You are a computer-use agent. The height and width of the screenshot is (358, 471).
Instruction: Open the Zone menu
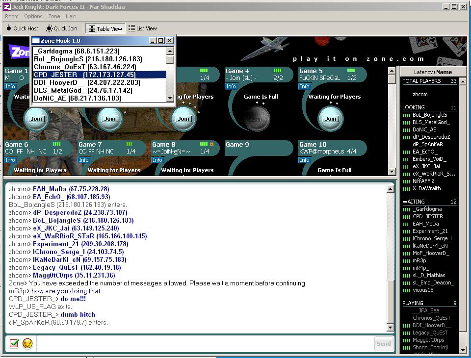[x=54, y=16]
